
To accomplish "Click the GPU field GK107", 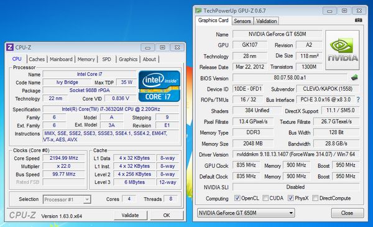I will (250, 45).
